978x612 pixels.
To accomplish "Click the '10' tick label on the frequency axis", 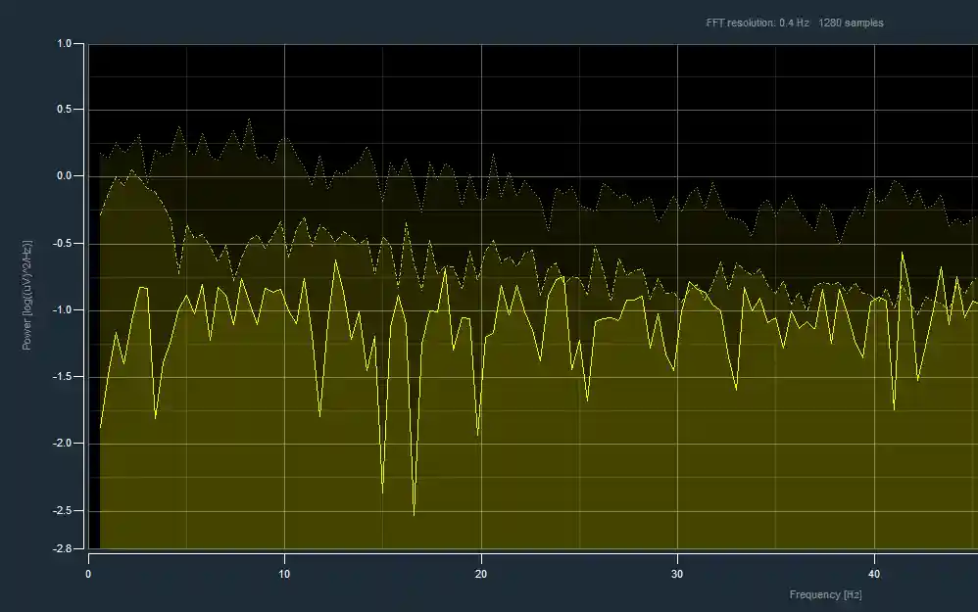I will coord(284,574).
